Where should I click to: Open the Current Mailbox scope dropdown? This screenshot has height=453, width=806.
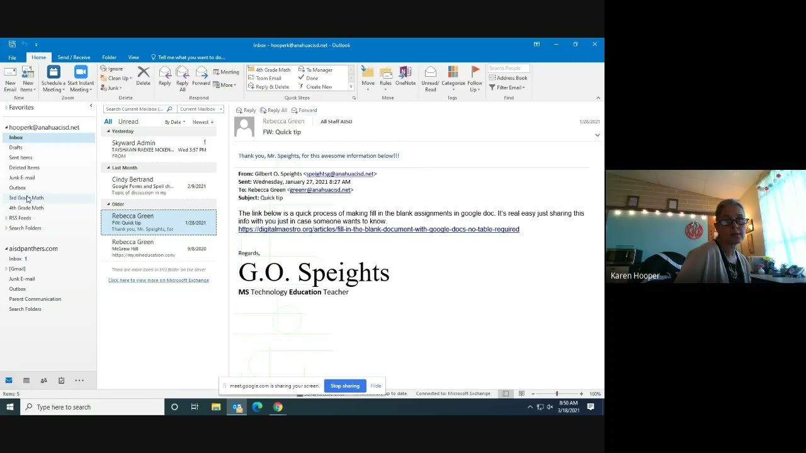pyautogui.click(x=201, y=109)
